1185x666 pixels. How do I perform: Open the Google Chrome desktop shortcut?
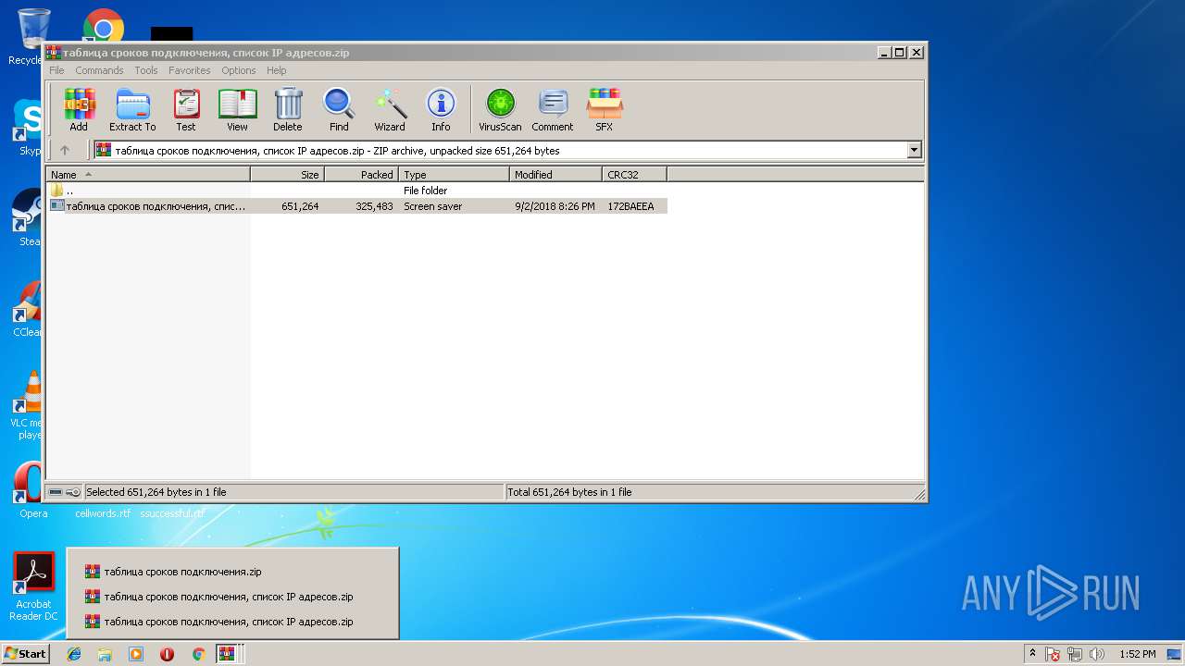point(103,25)
